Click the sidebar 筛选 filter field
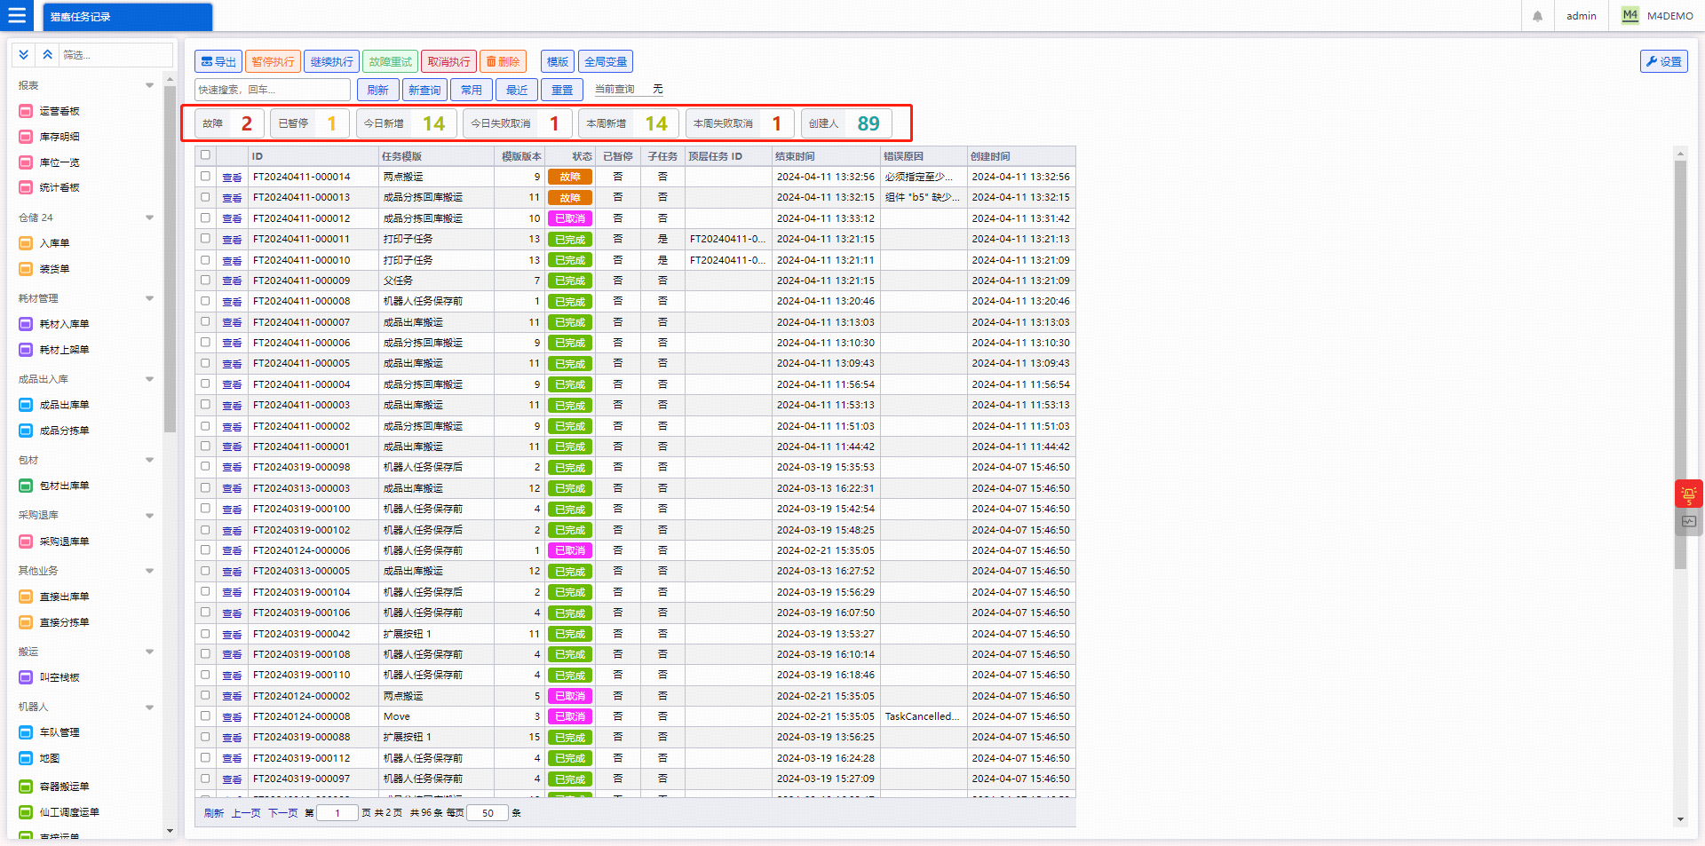1705x846 pixels. point(115,55)
